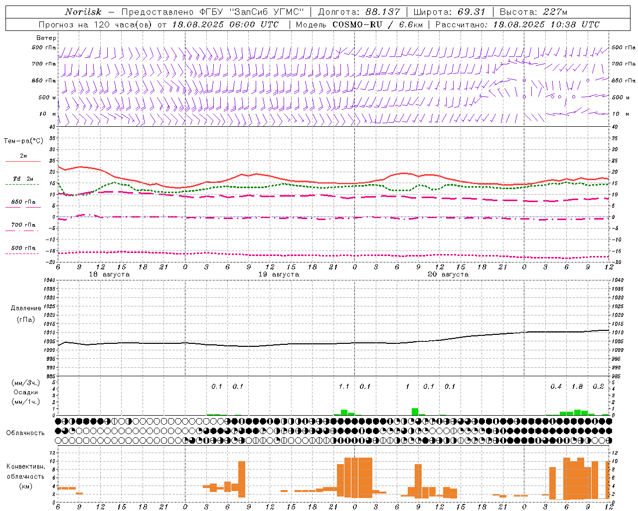Click the Долгота: 88.137 value
This screenshot has height=511, width=638.
pyautogui.click(x=359, y=12)
